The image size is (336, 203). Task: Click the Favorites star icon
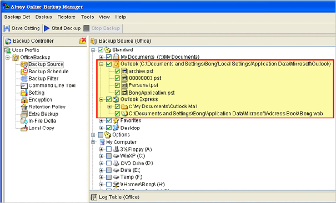[116, 120]
